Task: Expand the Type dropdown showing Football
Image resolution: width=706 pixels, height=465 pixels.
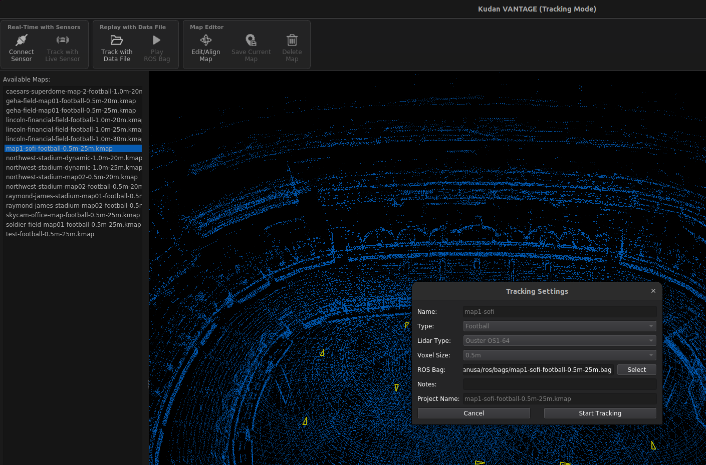Action: (x=559, y=326)
